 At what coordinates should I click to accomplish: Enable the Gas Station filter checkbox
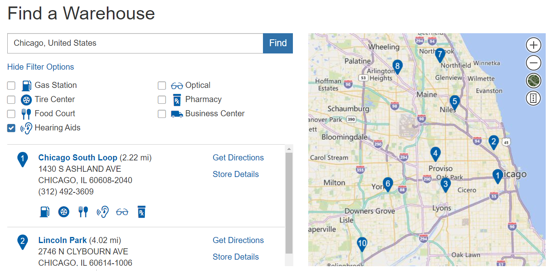click(11, 85)
